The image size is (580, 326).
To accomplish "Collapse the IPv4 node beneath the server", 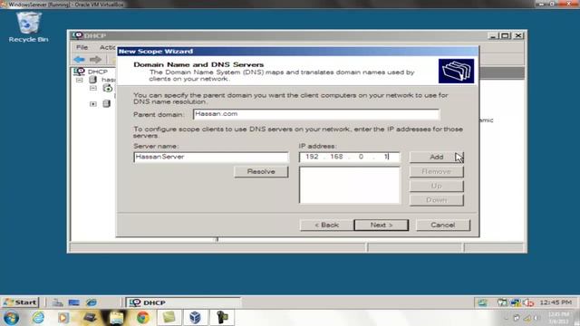I will coord(93,89).
